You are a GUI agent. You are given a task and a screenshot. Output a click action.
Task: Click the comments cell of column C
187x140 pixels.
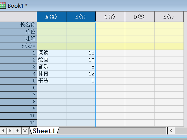[110, 39]
